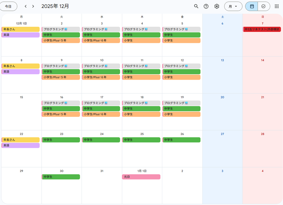Open the settings gear menu
Screen dimensions: 283x205
tap(216, 6)
